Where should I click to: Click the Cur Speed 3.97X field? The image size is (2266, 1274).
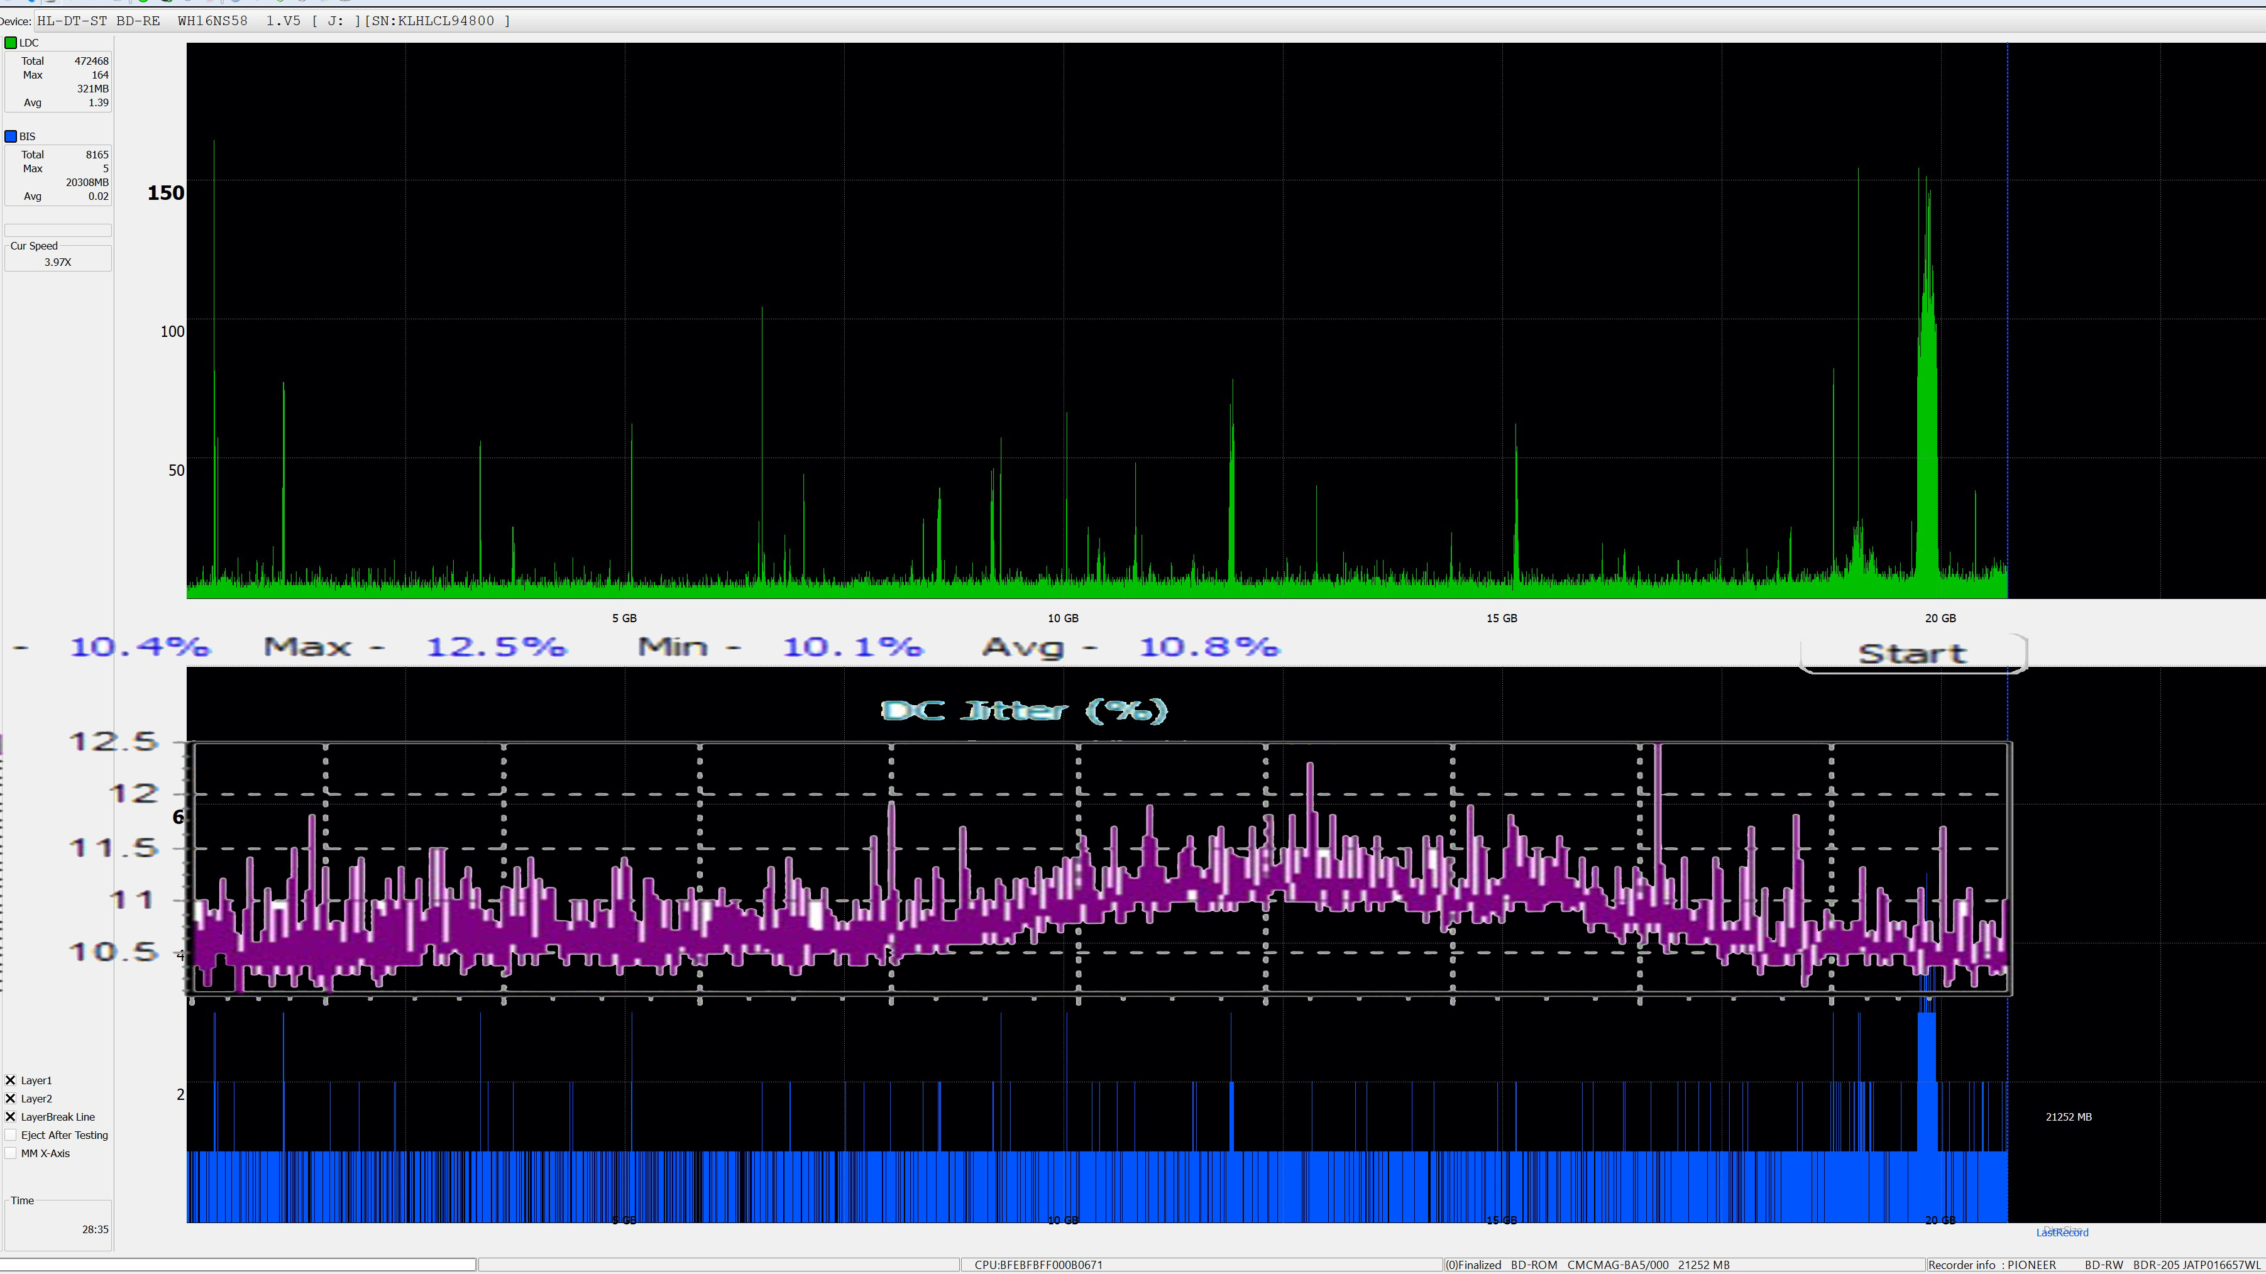pos(58,262)
